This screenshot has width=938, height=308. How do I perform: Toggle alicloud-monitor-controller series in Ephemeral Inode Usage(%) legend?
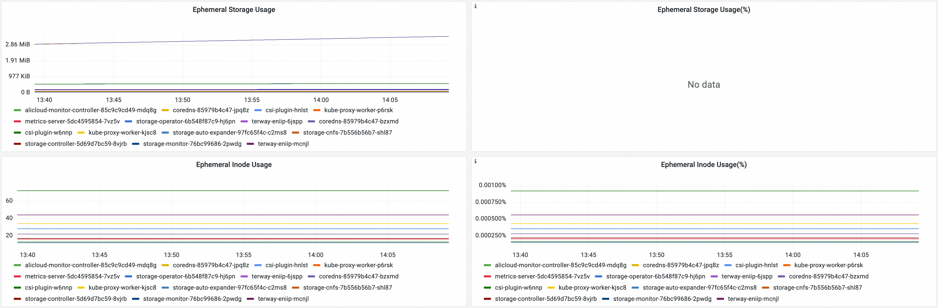[561, 265]
